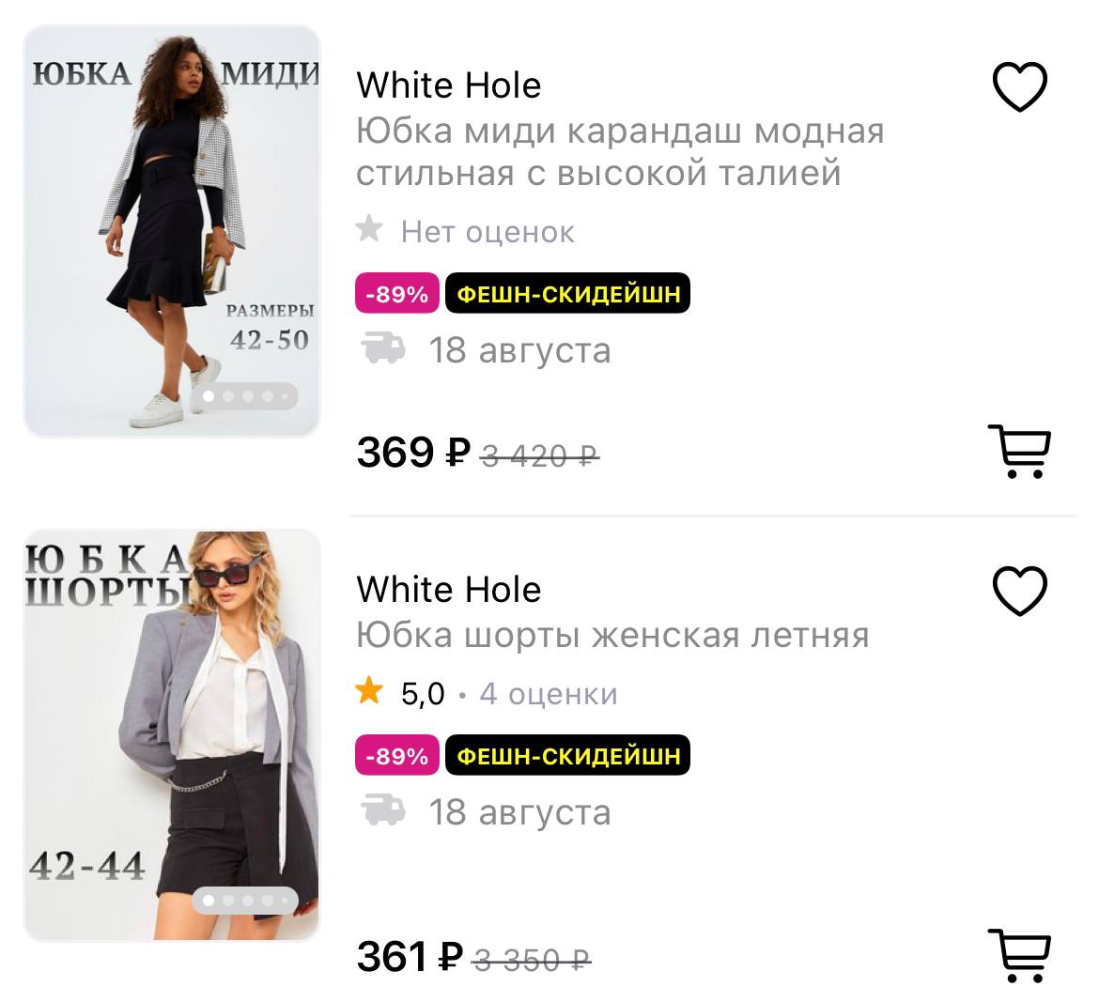
Task: Favorite the skirt-shorts item
Action: (x=1019, y=592)
